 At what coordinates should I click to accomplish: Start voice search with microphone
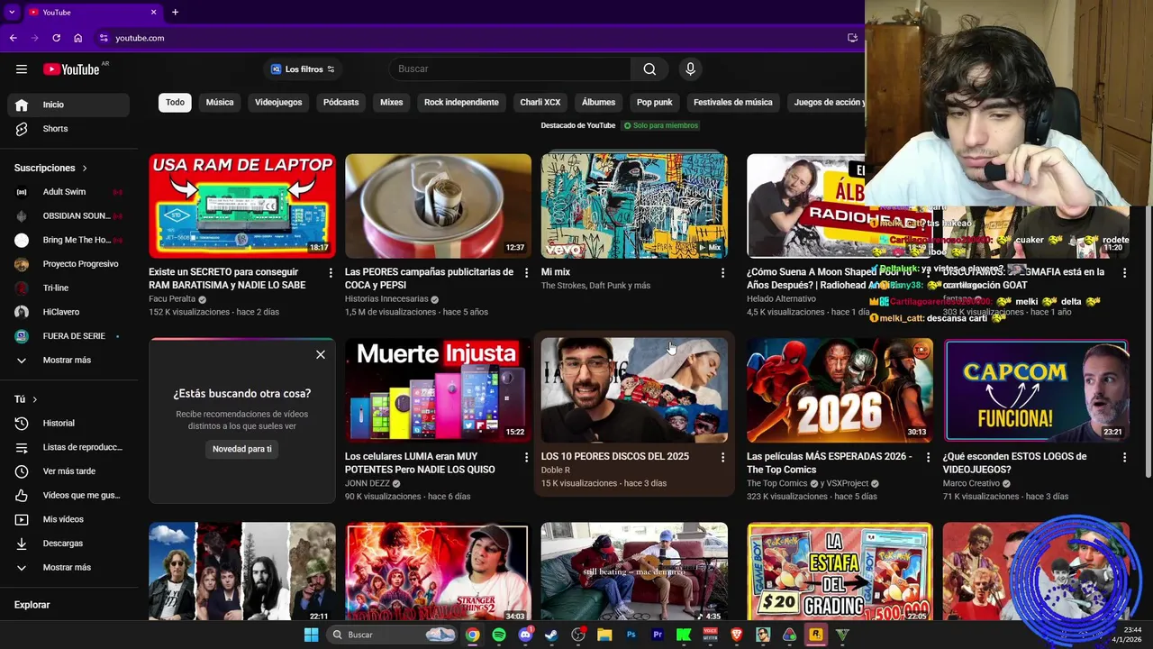point(690,69)
